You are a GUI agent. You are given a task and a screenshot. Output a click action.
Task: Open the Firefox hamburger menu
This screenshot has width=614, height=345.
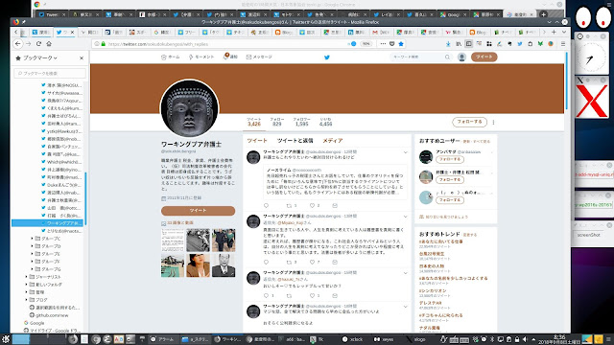563,44
